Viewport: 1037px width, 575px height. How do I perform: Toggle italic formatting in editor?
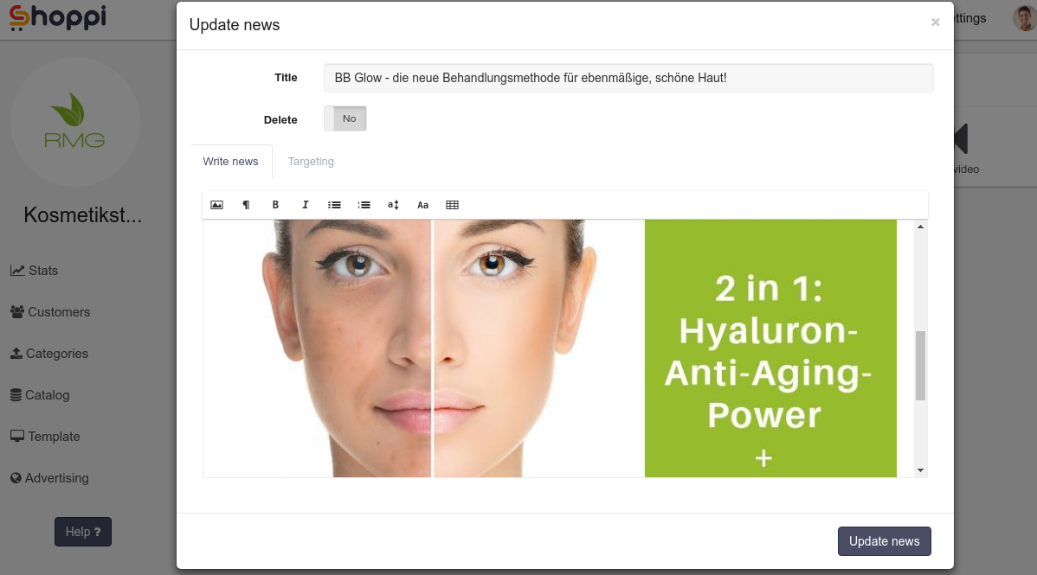(x=305, y=205)
